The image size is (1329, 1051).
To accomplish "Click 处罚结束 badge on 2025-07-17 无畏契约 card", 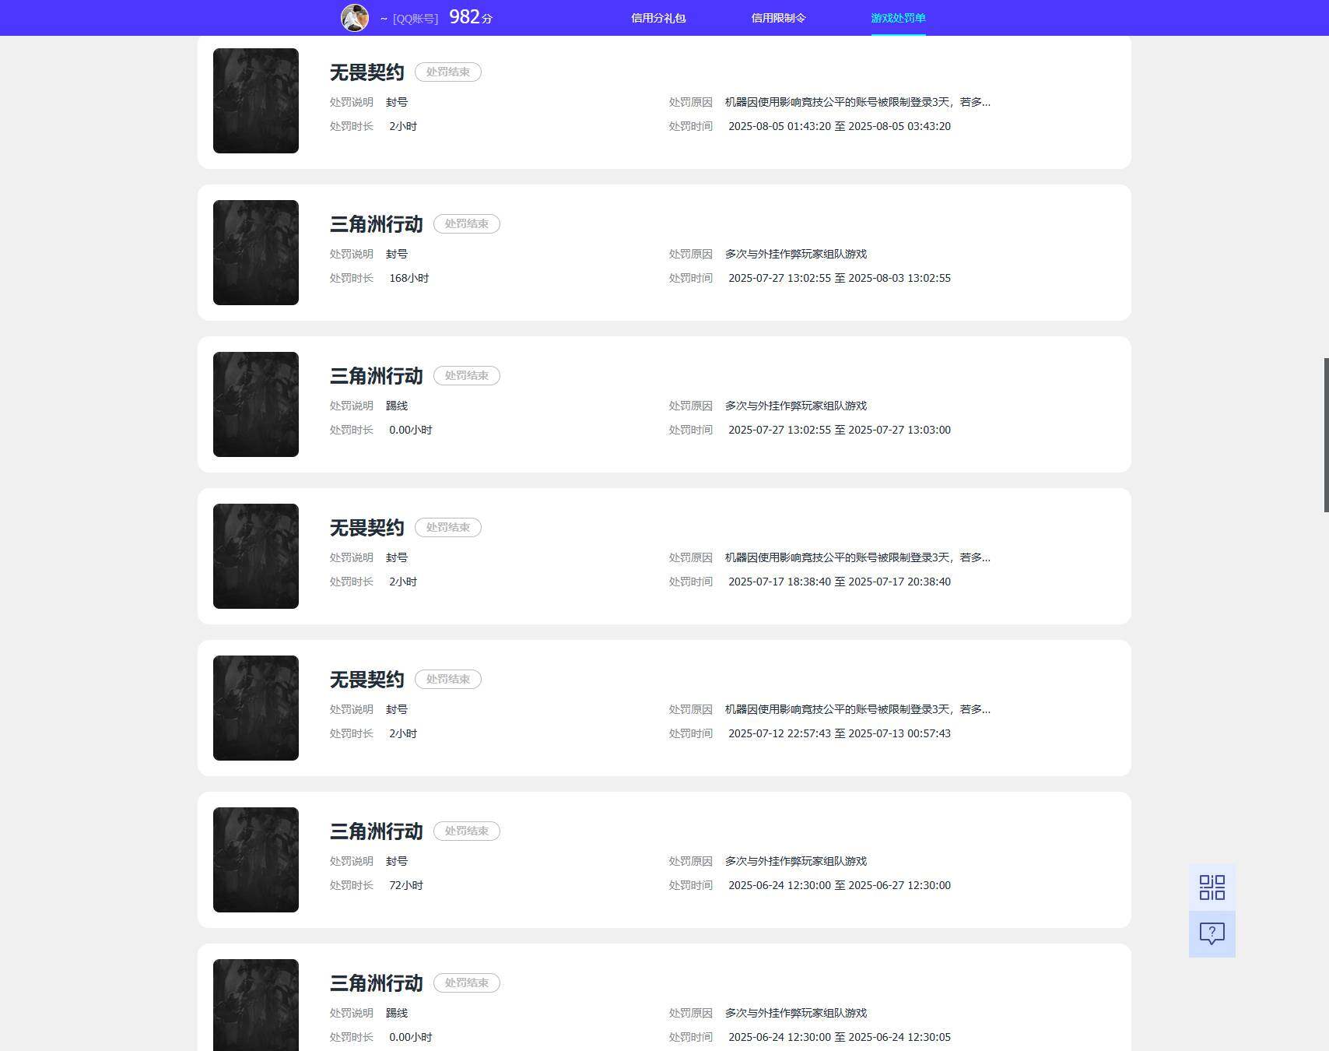I will click(x=448, y=527).
